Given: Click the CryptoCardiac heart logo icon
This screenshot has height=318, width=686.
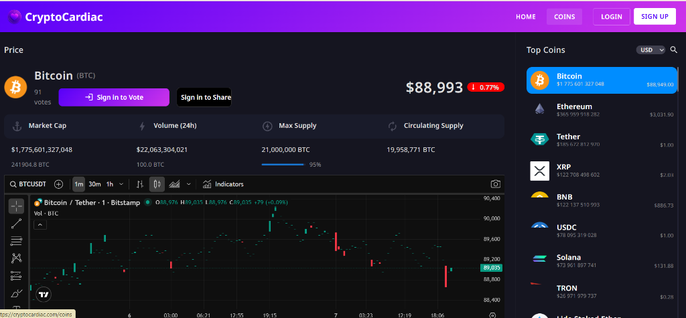Looking at the screenshot, I should [x=15, y=17].
